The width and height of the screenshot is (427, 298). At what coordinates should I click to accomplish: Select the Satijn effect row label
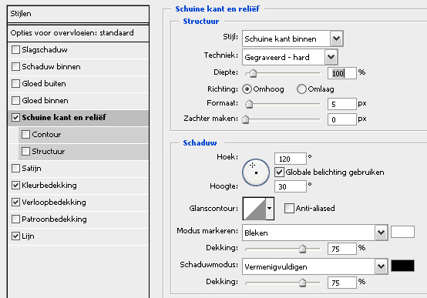click(x=32, y=169)
